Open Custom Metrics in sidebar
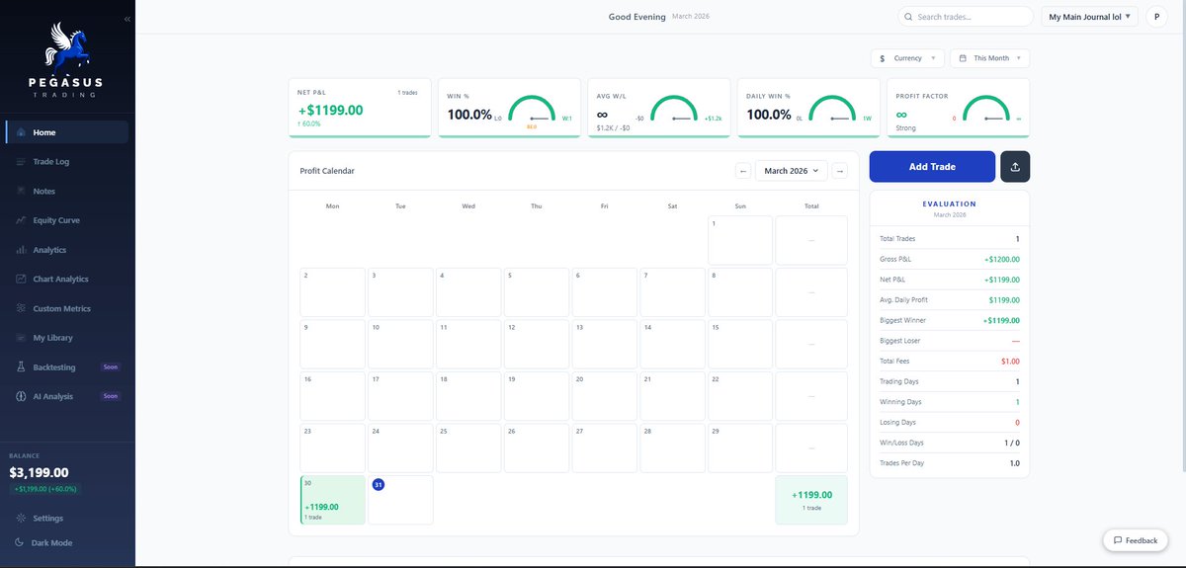This screenshot has width=1186, height=568. click(67, 308)
